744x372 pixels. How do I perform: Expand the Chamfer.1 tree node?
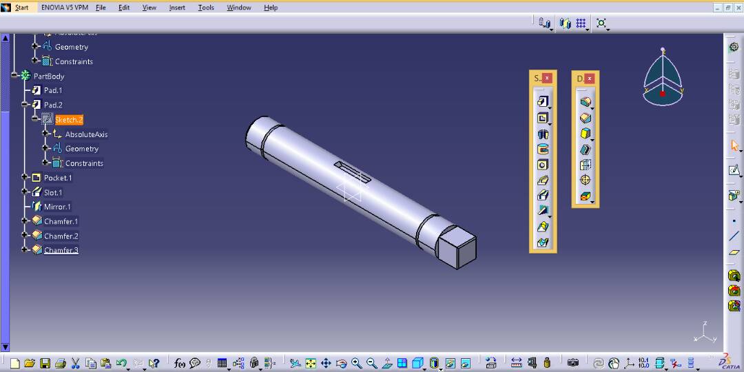tap(24, 221)
